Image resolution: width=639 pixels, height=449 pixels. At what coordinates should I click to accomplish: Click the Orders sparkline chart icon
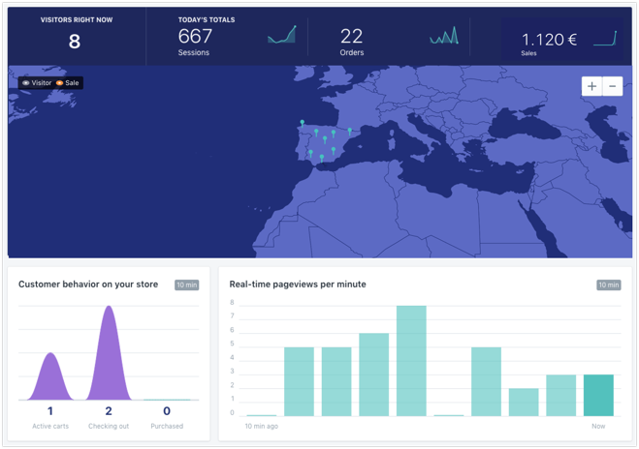[444, 37]
